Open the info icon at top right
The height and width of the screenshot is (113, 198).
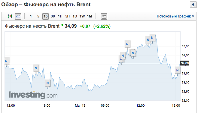[x=193, y=5]
